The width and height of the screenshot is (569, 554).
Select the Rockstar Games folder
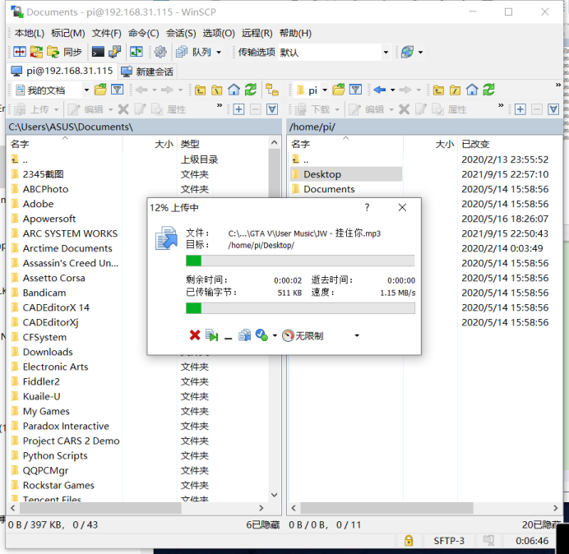tap(58, 485)
